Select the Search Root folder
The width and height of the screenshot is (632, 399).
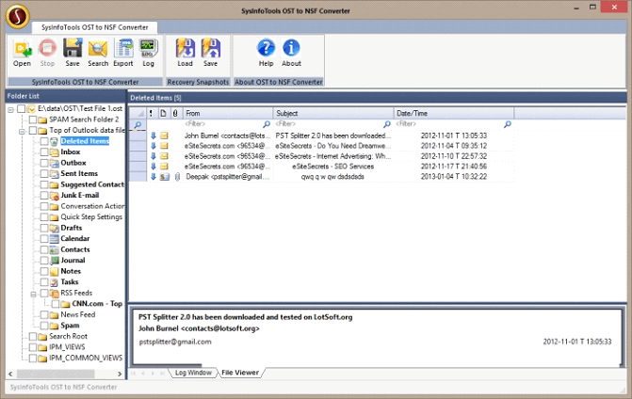tap(68, 337)
